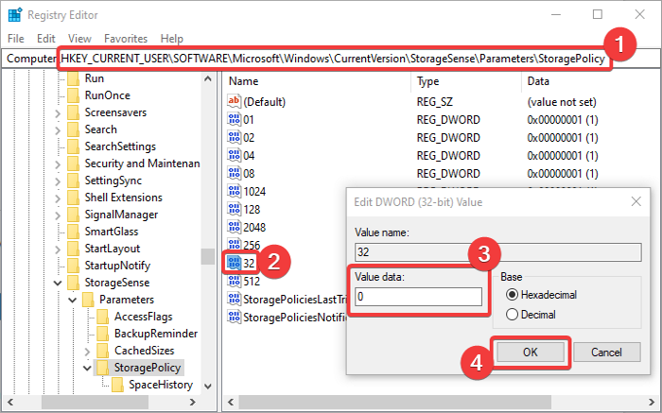662x413 pixels.
Task: Select the (Default) string value icon
Action: click(x=234, y=101)
